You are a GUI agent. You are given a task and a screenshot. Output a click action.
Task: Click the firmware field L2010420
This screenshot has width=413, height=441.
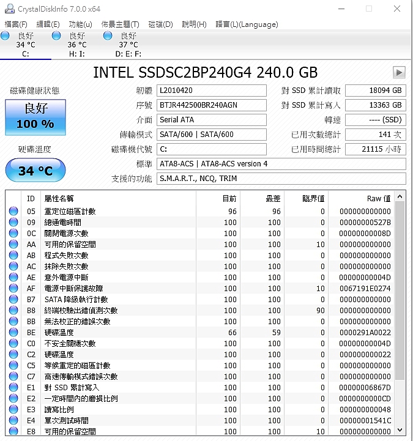pyautogui.click(x=212, y=91)
